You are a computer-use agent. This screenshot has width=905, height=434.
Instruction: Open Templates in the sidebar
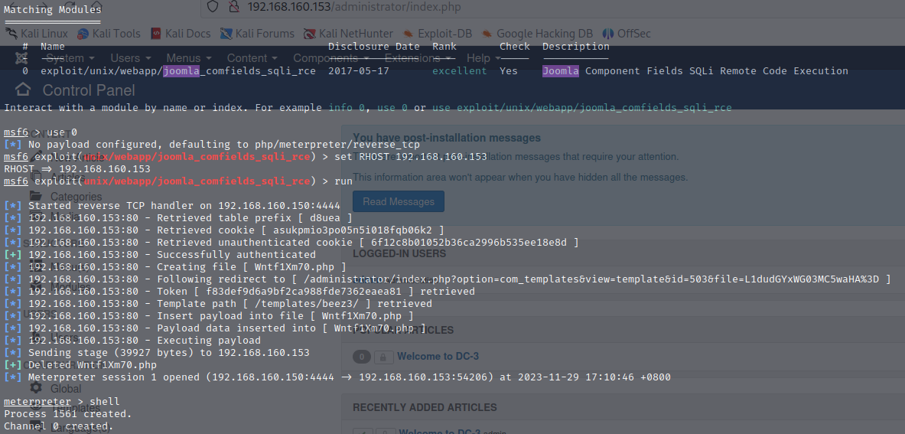76,408
